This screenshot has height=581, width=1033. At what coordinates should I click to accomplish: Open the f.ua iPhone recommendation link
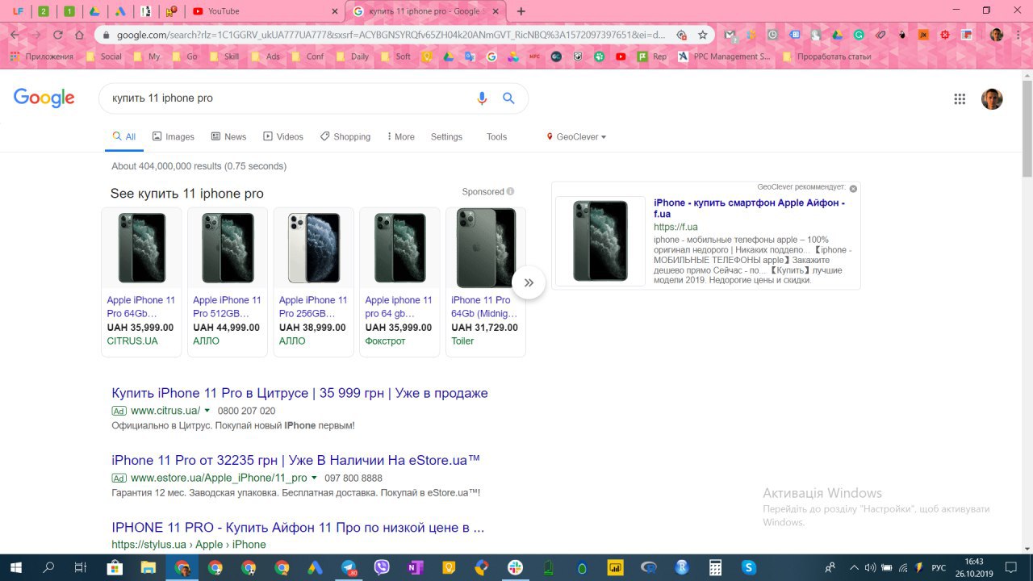tap(749, 208)
